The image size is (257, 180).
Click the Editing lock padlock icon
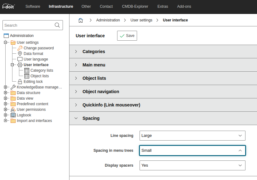20,82
